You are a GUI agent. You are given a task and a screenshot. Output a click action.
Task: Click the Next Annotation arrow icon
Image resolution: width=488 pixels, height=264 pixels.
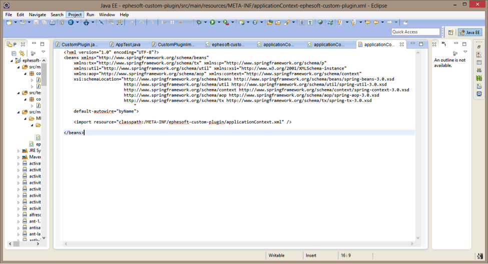340,22
